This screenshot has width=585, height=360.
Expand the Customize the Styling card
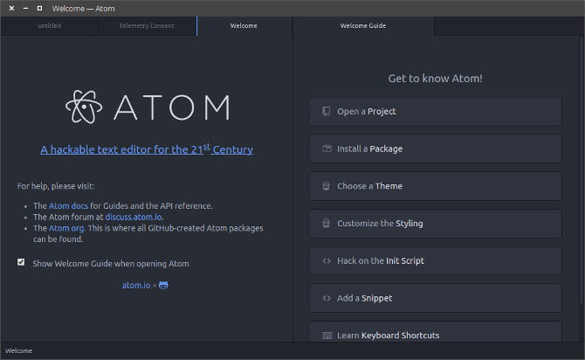[x=436, y=224]
